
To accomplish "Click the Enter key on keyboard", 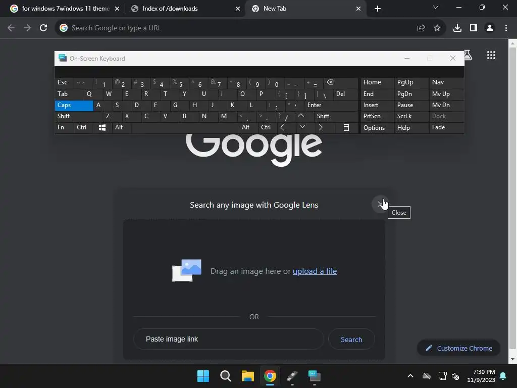I will [331, 105].
